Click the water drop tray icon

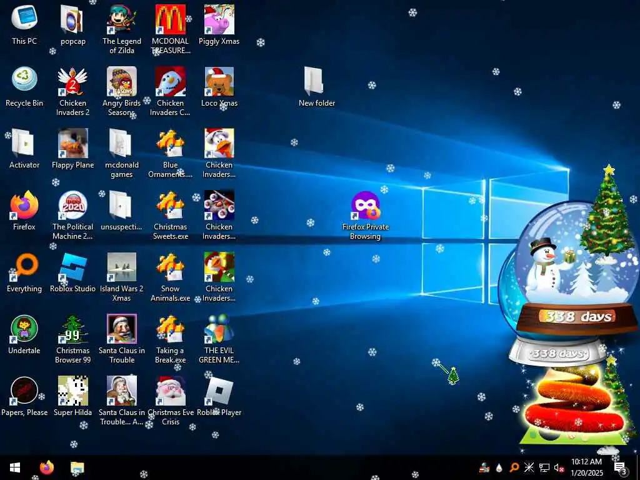click(499, 467)
